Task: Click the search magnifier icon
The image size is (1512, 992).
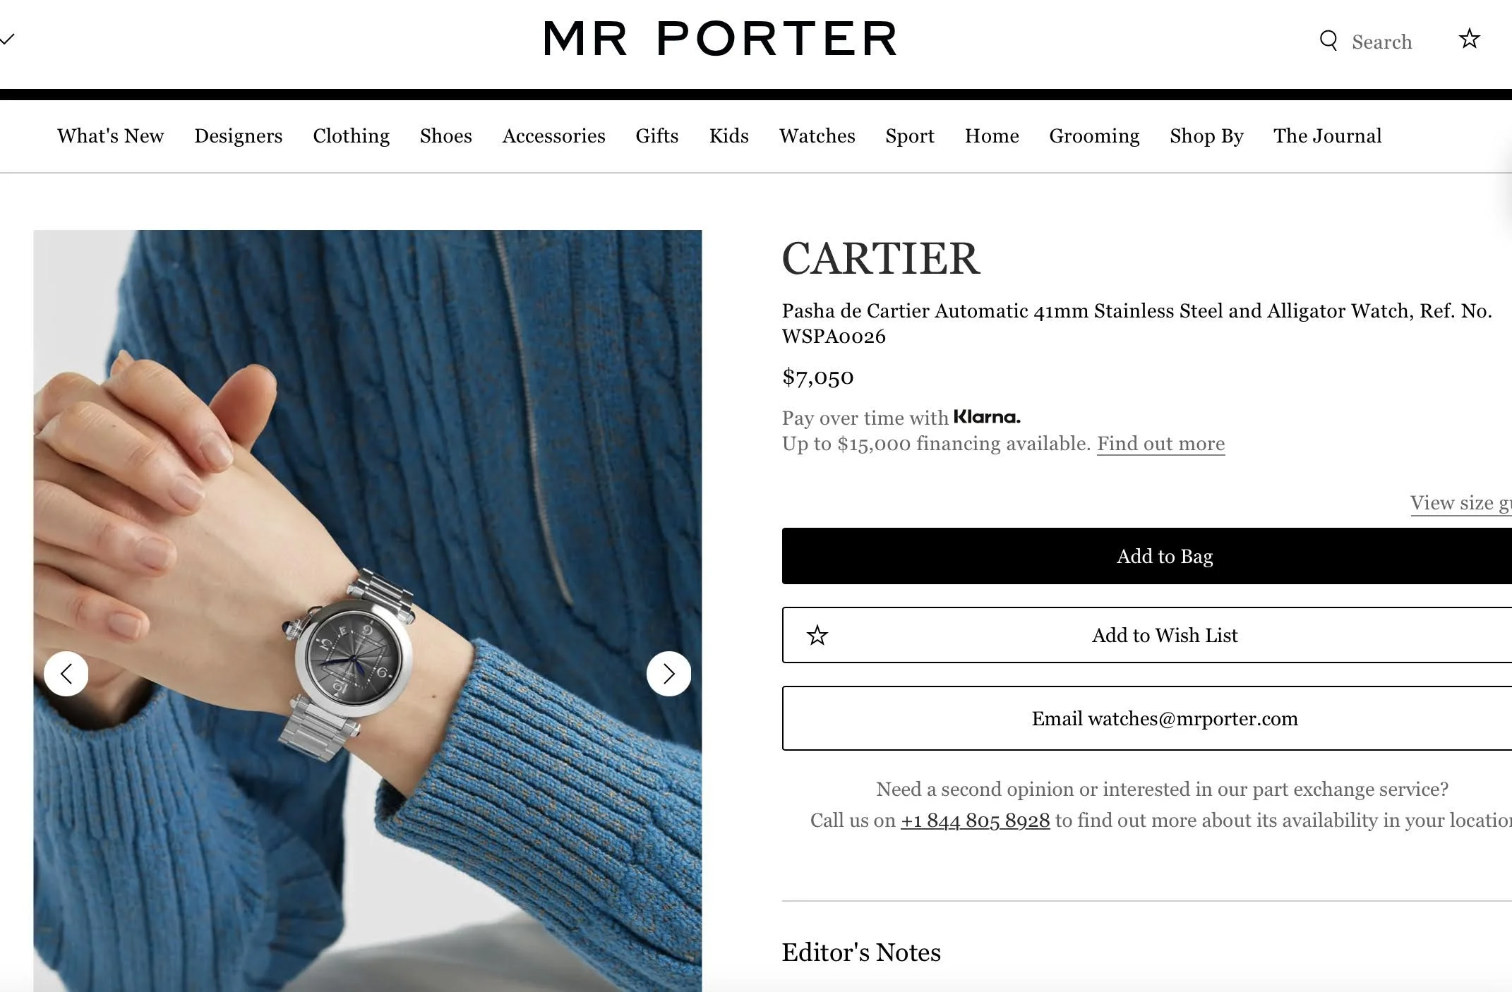Action: 1328,40
